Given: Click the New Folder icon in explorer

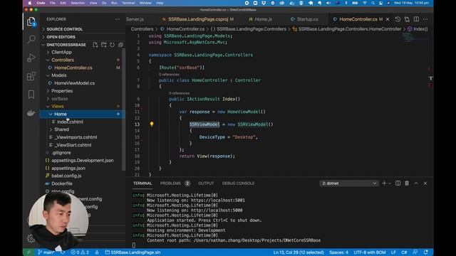Looking at the screenshot, I should coord(104,45).
